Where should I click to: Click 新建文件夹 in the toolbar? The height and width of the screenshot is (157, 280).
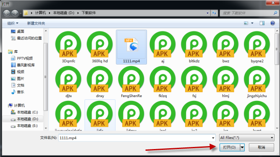tap(36, 23)
